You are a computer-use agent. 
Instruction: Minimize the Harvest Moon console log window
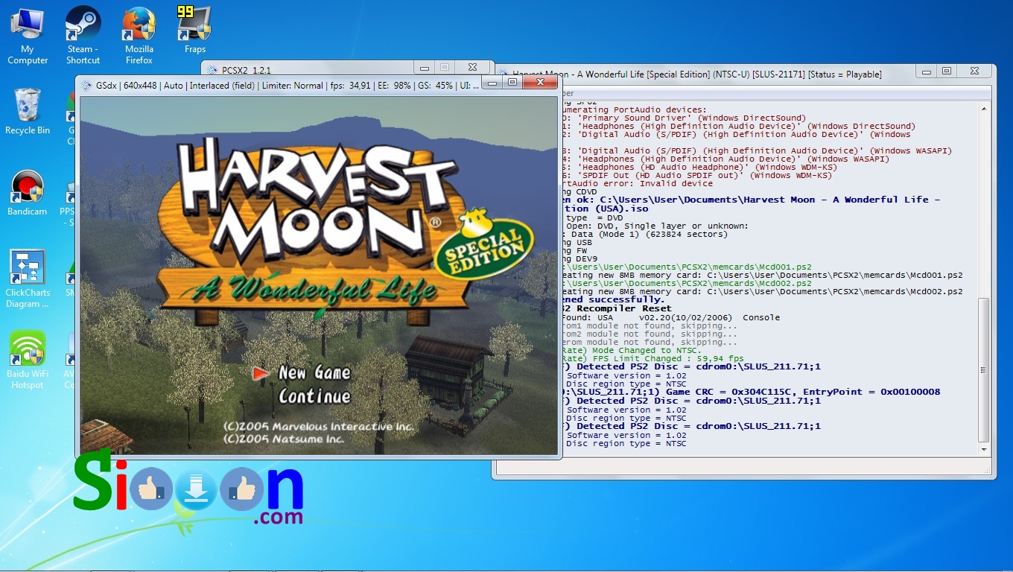click(x=927, y=71)
